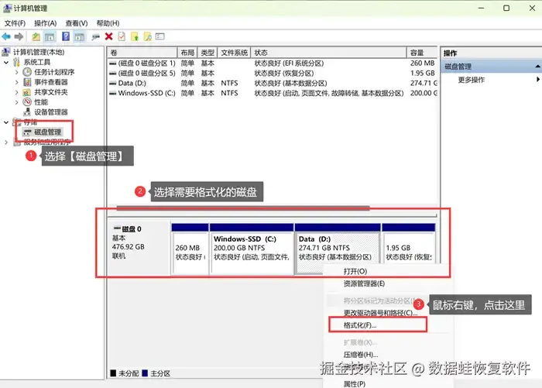Select the 260 MB partition block

190,249
